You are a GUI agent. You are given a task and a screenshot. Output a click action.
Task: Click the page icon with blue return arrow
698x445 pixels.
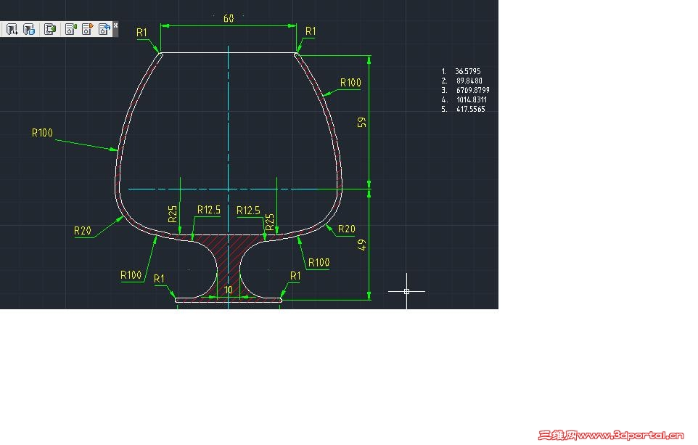[x=104, y=29]
